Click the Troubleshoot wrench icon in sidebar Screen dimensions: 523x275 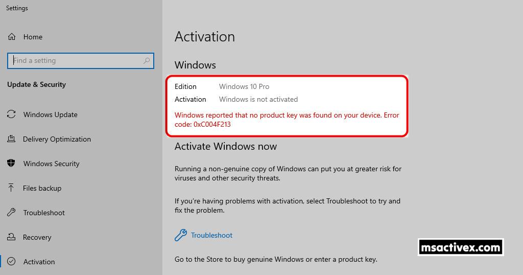[11, 213]
